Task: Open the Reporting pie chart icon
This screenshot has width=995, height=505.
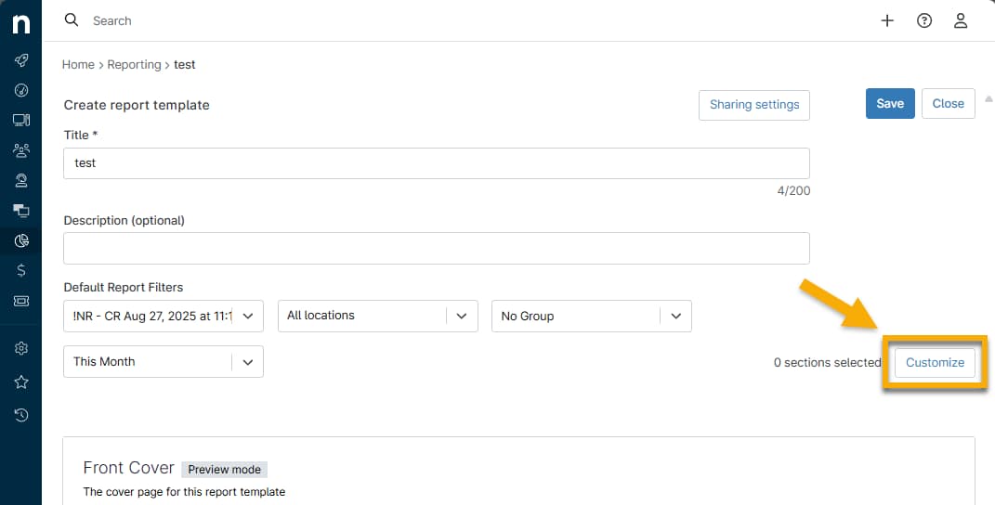Action: (x=20, y=241)
